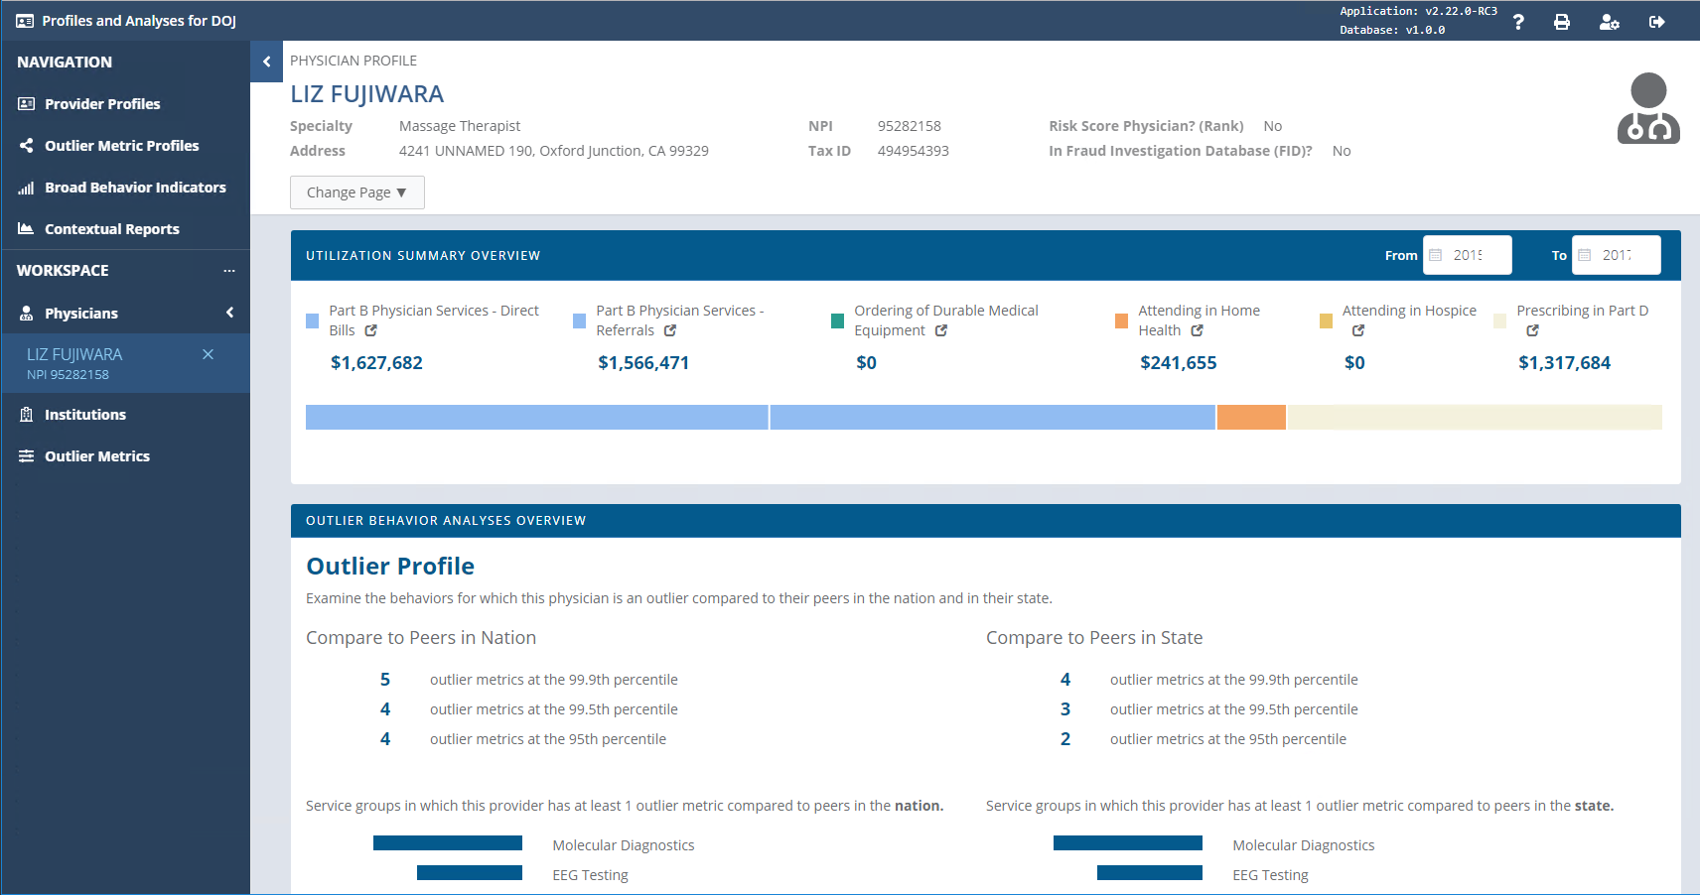Click nation count 5 at 99.9th percentile
The image size is (1700, 895).
pos(385,680)
